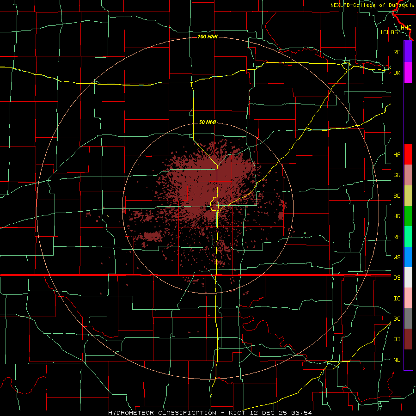416x416 pixels.
Task: Click the WS legend label text
Action: coord(397,257)
